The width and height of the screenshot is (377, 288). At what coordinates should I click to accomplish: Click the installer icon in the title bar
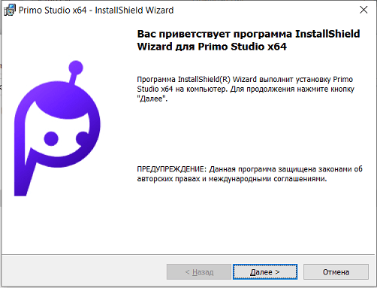pos(10,11)
